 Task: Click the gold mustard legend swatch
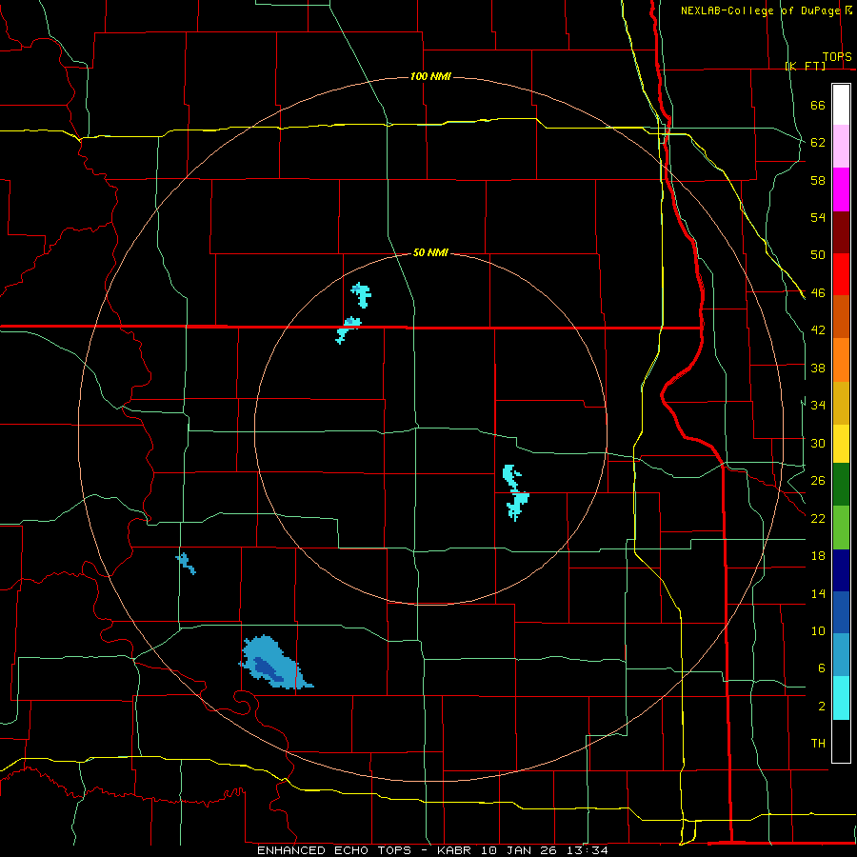coord(841,403)
